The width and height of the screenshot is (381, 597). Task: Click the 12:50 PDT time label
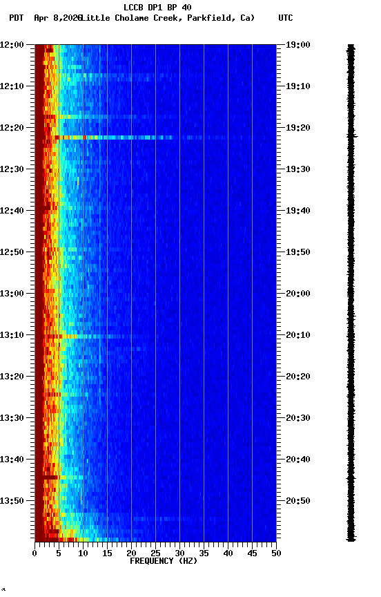point(12,252)
